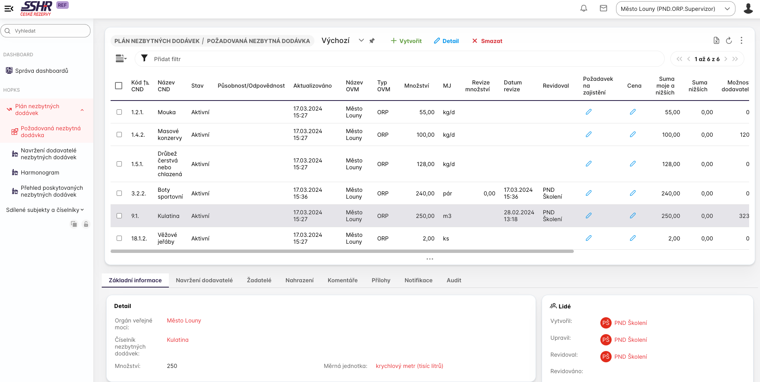
Task: Expand Sdílené subjekty a číselníky section
Action: click(45, 210)
